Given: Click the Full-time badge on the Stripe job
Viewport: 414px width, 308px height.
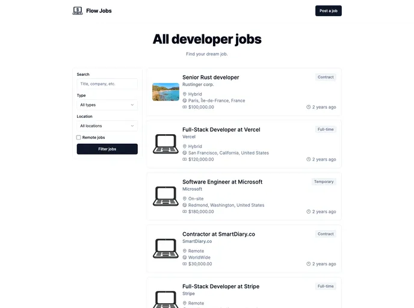Looking at the screenshot, I should [326, 286].
